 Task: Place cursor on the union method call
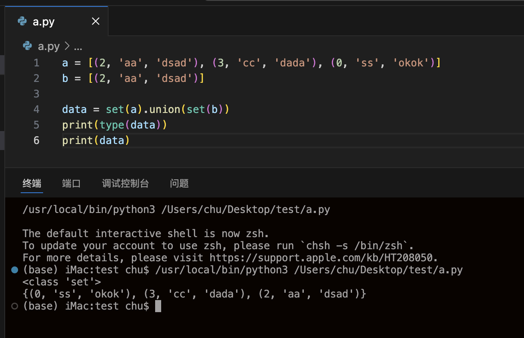click(x=165, y=110)
